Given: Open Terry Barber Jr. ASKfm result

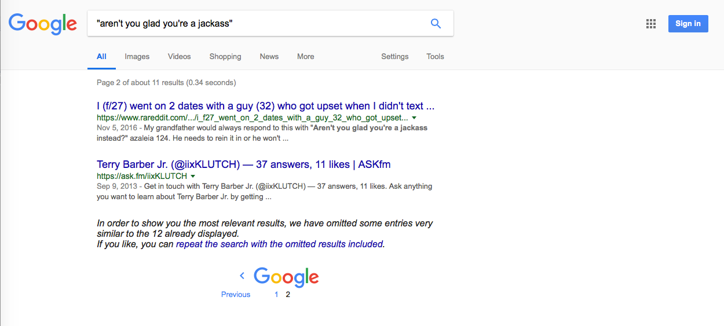Looking at the screenshot, I should click(x=244, y=164).
